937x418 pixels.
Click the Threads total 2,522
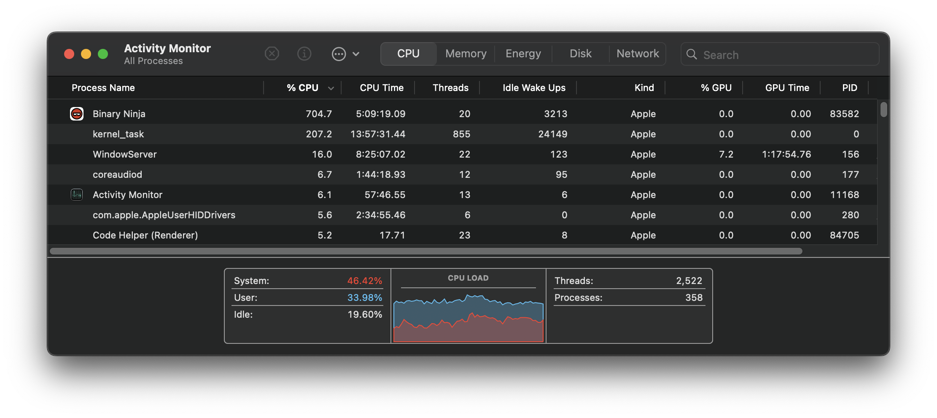coord(689,281)
